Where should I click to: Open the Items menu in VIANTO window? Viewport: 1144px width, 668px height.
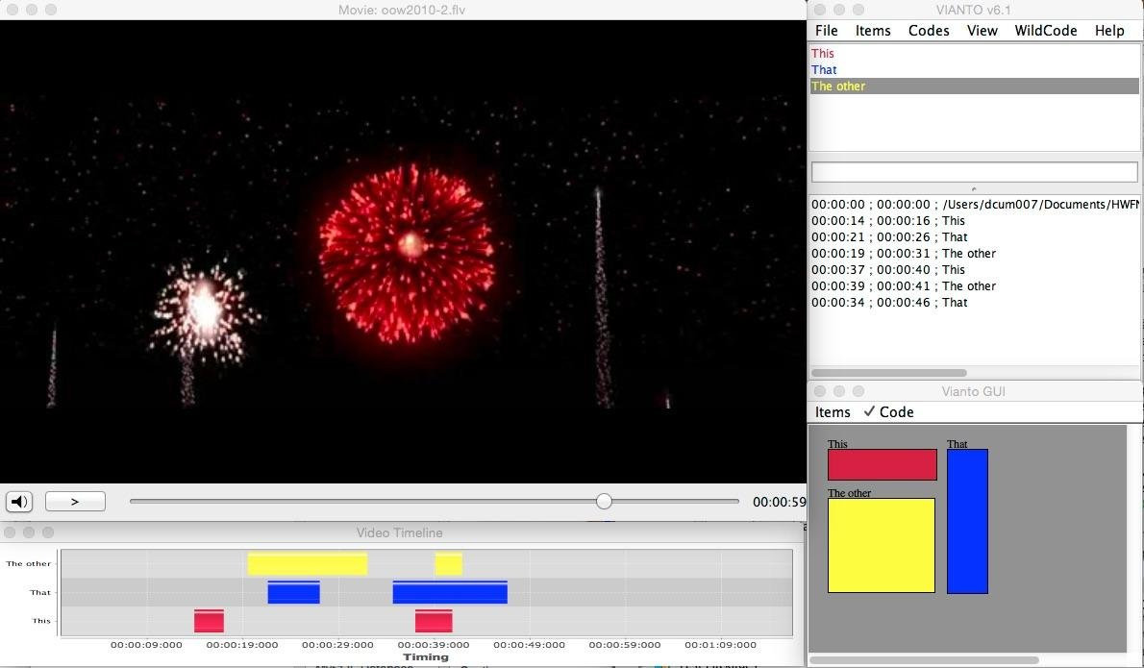point(873,31)
